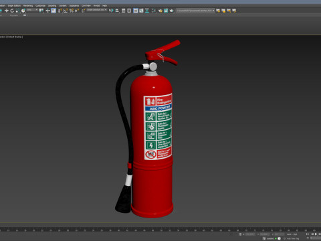Toggle absolute/offset transform mode icon

point(240,234)
